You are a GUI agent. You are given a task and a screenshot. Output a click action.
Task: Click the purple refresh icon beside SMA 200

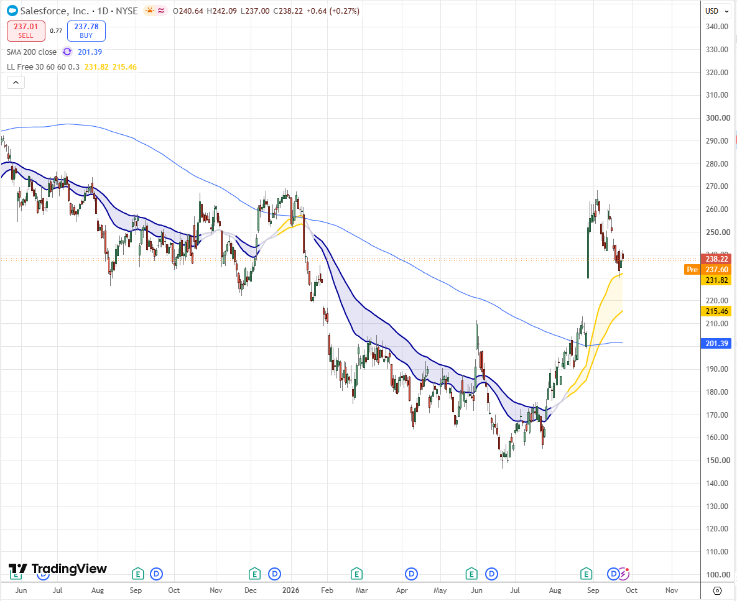pos(67,52)
